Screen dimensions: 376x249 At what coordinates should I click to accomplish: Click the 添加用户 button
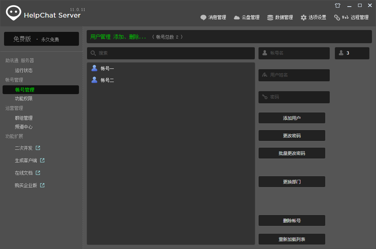tap(292, 118)
